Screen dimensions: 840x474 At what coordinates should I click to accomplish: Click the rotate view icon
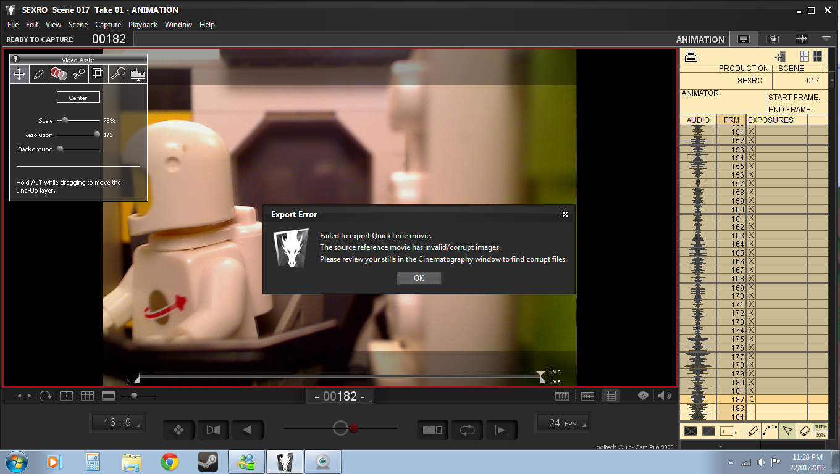[46, 396]
